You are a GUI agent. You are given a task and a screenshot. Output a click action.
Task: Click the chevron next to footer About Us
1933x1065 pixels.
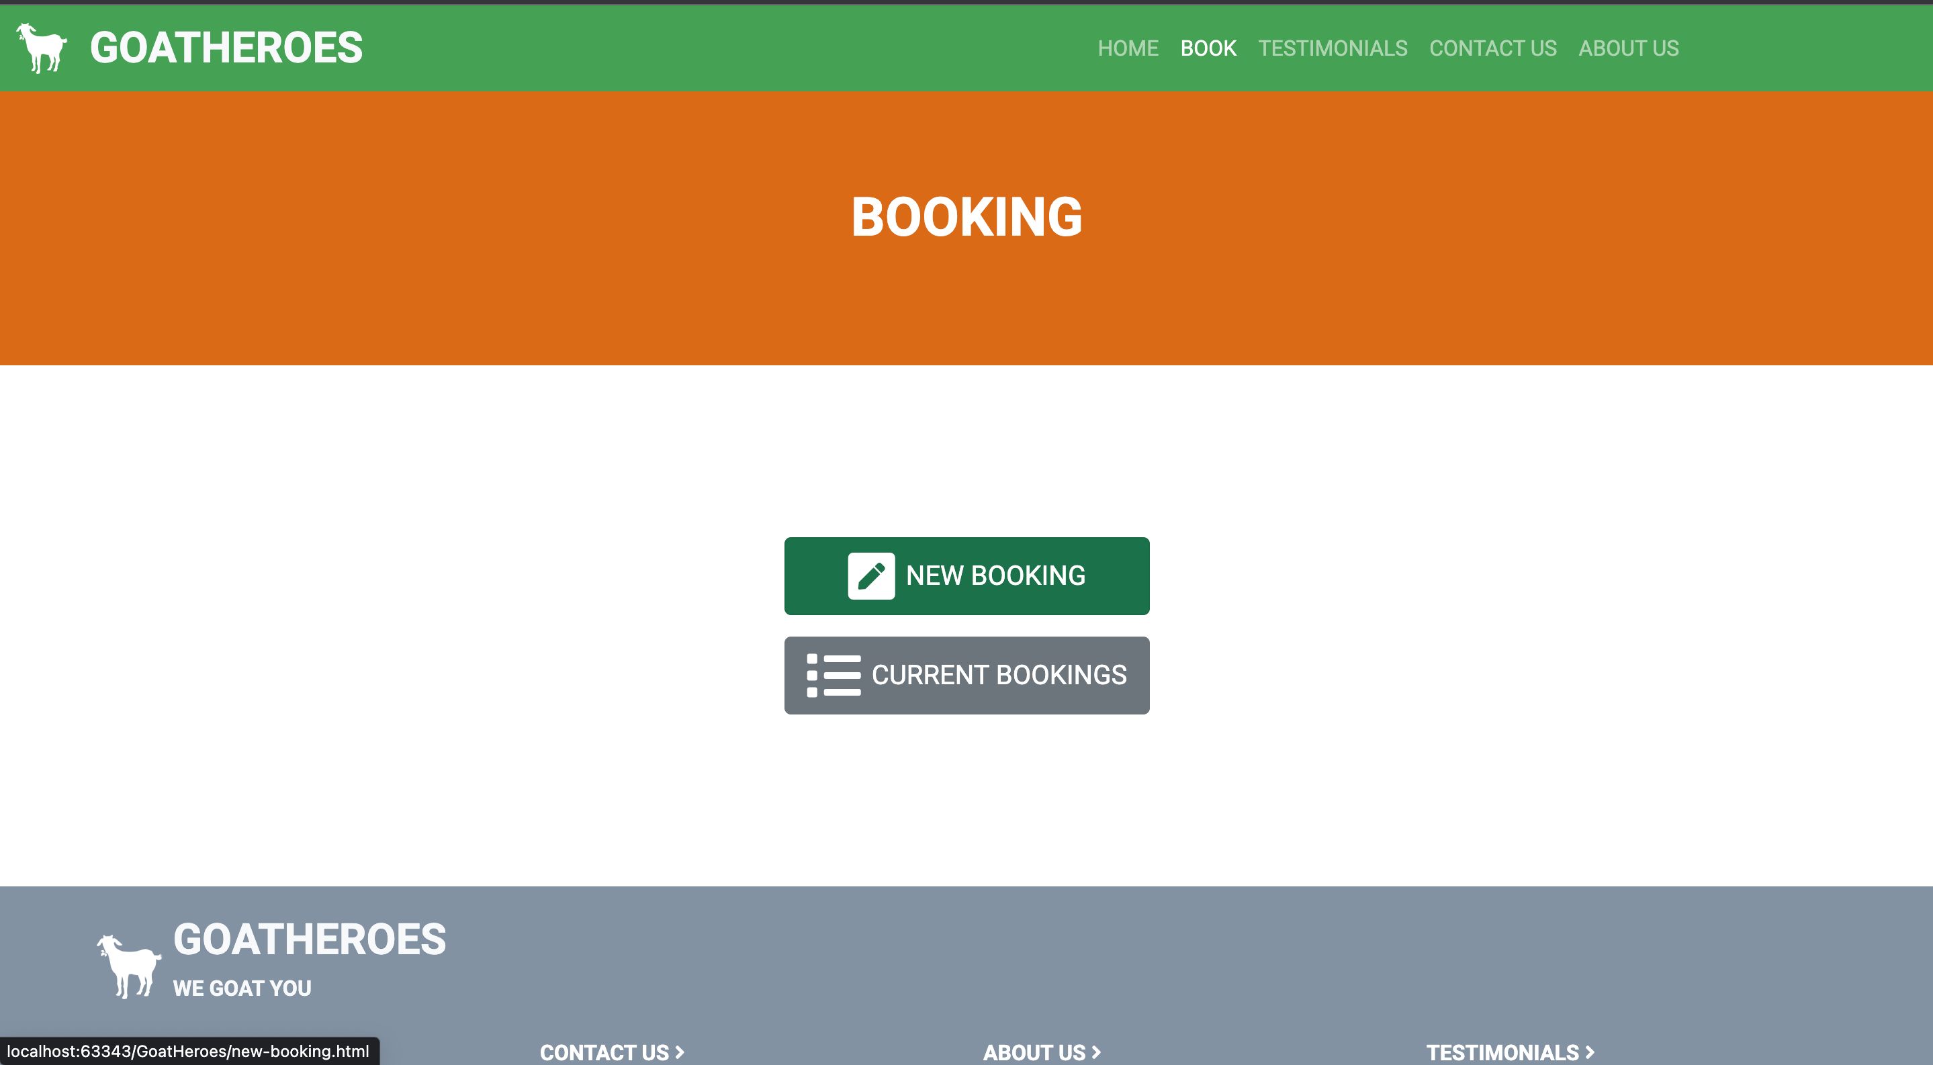[1096, 1052]
